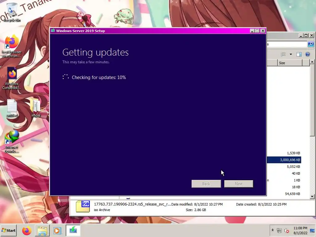
Task: Open the view options dropdown arrow
Action: pyautogui.click(x=291, y=54)
